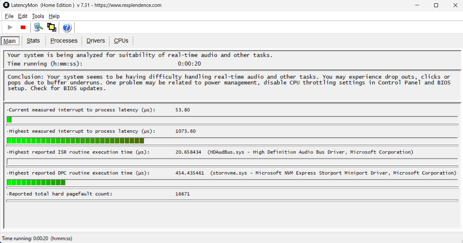The width and height of the screenshot is (463, 243).
Task: Open the Tools menu
Action: tap(38, 16)
